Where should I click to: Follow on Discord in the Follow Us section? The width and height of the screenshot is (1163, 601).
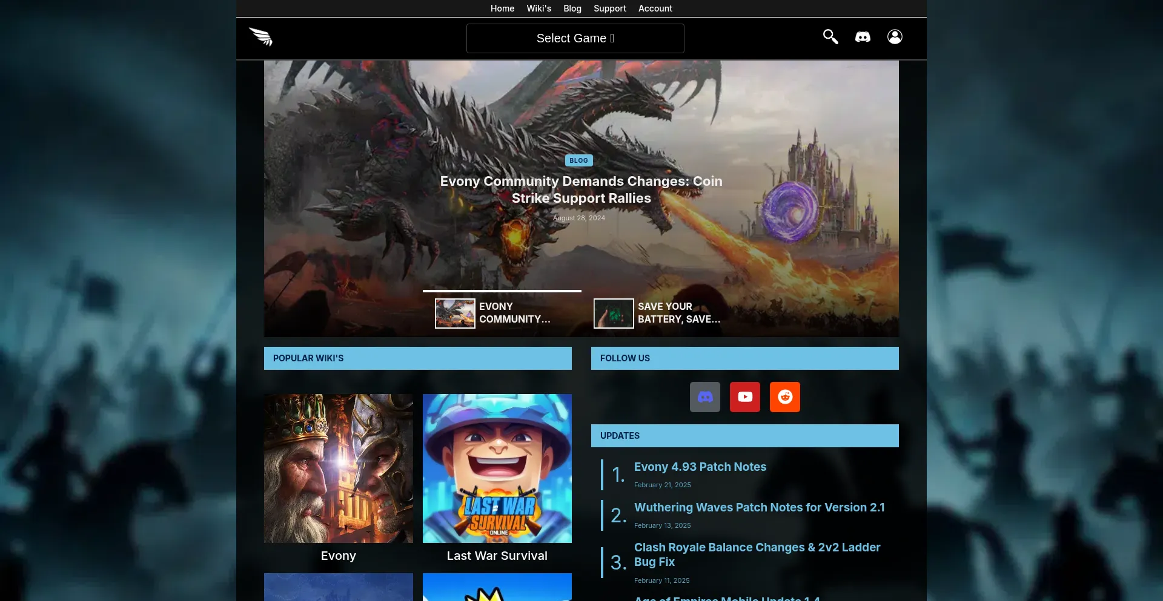[x=705, y=397]
